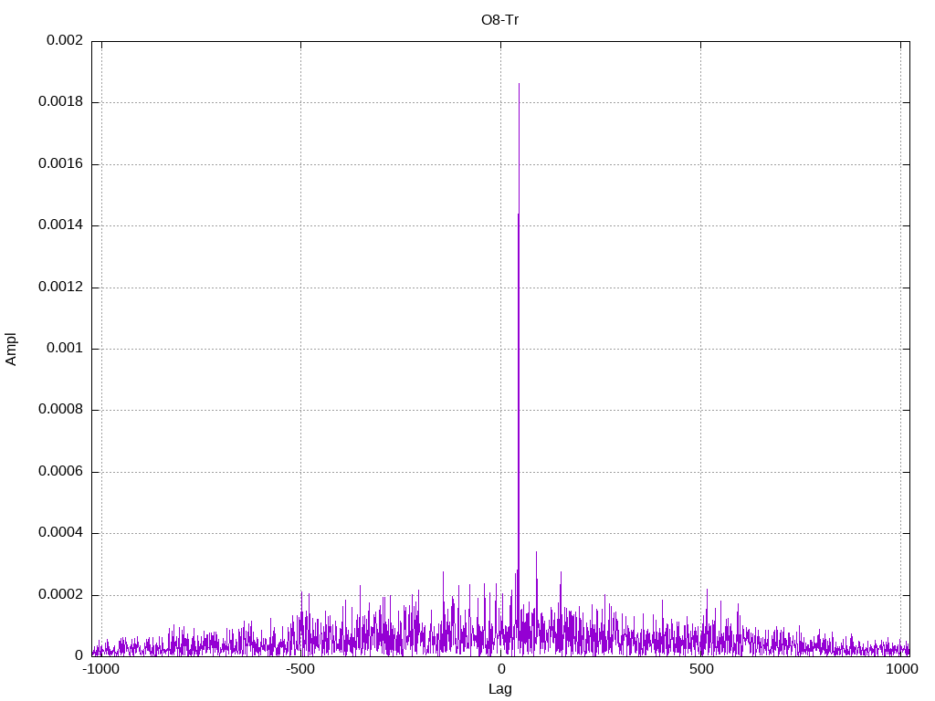
Task: Select the 0.0006 y-axis tick label
Action: tap(60, 472)
